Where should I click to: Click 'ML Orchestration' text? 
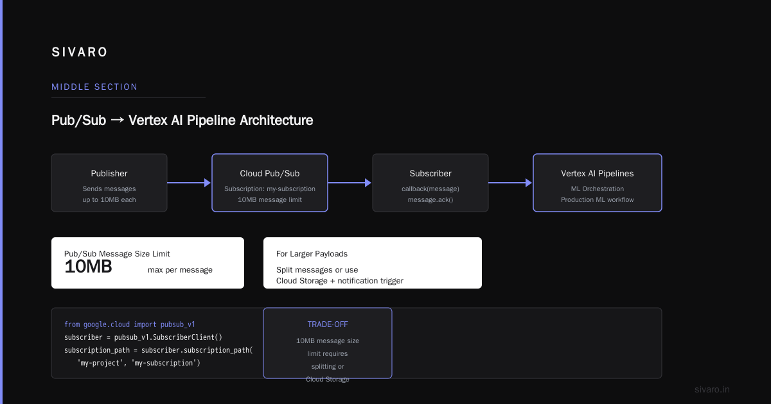point(598,189)
